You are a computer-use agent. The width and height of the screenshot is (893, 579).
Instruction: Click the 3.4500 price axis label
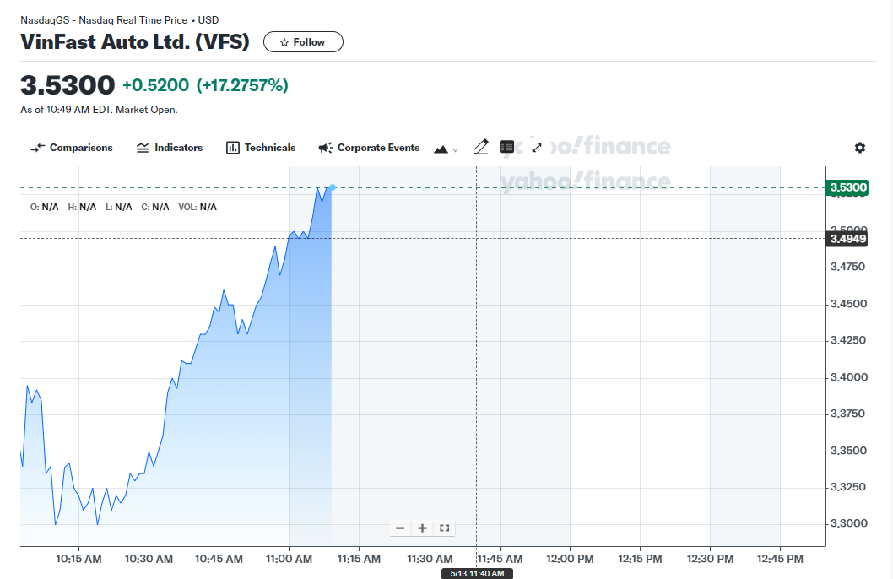coord(848,304)
